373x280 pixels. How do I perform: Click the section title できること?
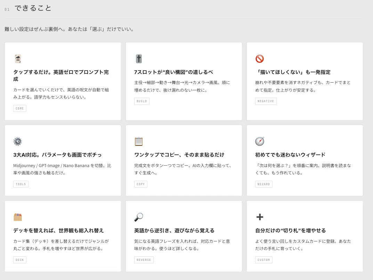tap(33, 8)
